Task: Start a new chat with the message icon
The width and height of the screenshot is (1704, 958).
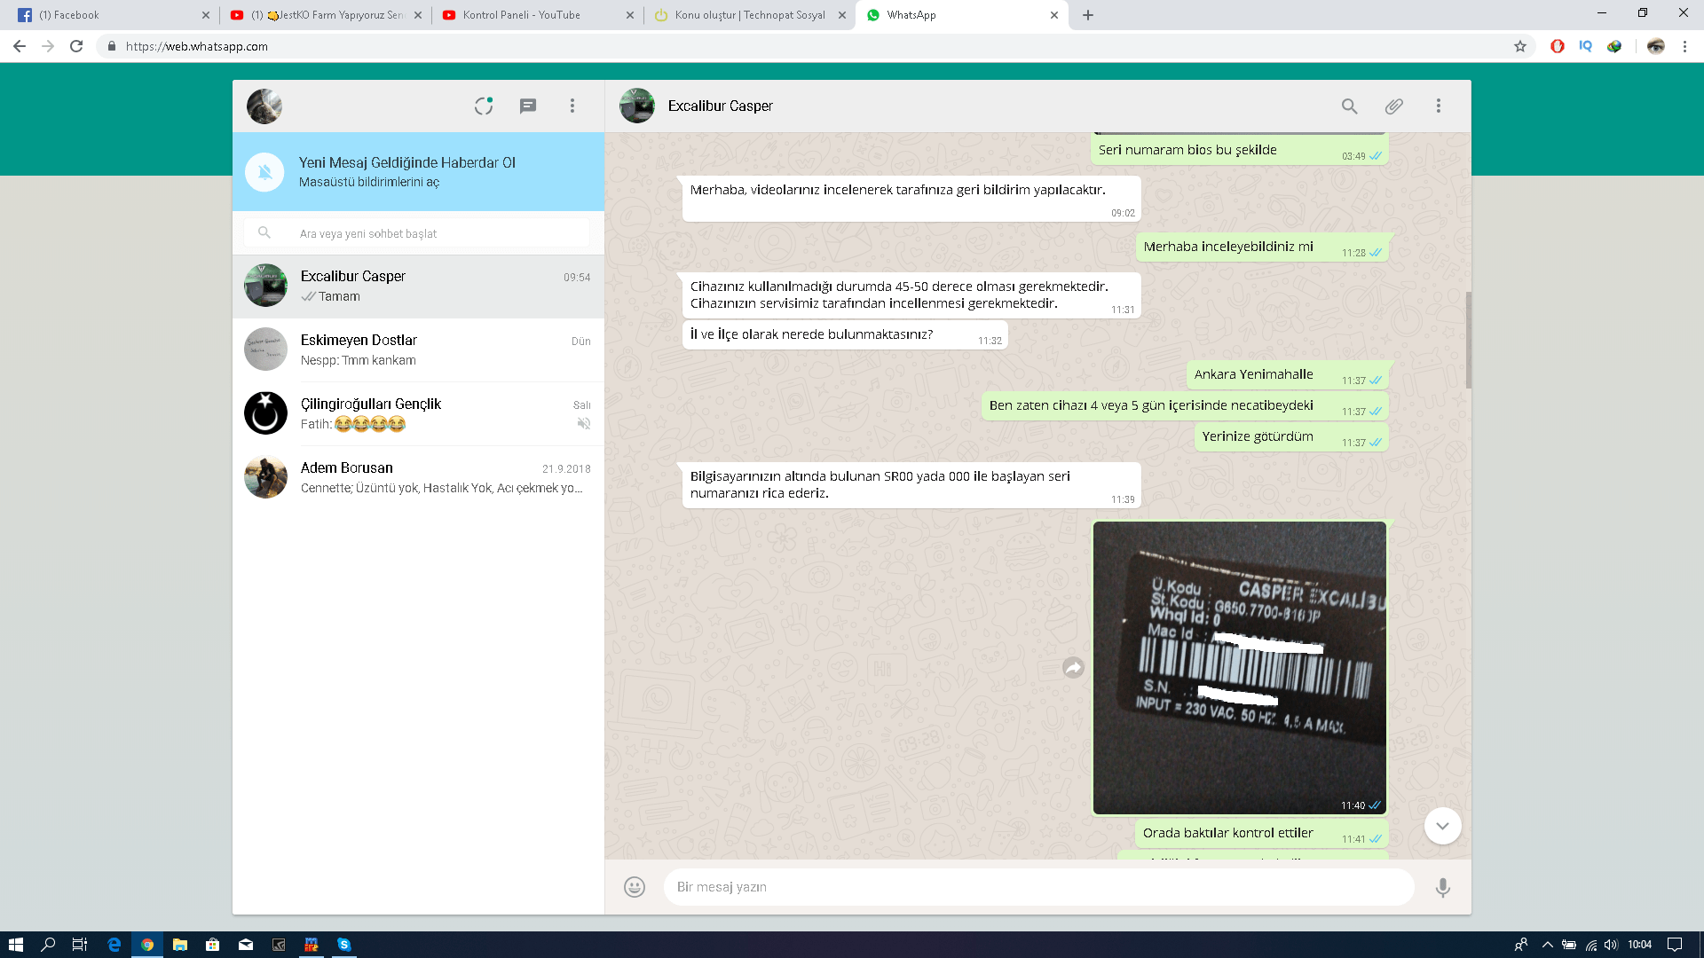Action: coord(528,106)
